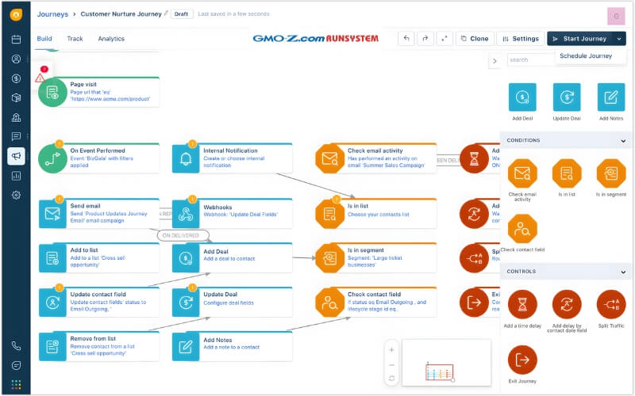The width and height of the screenshot is (635, 396).
Task: Choose Schedule Journey from the menu
Action: (586, 55)
